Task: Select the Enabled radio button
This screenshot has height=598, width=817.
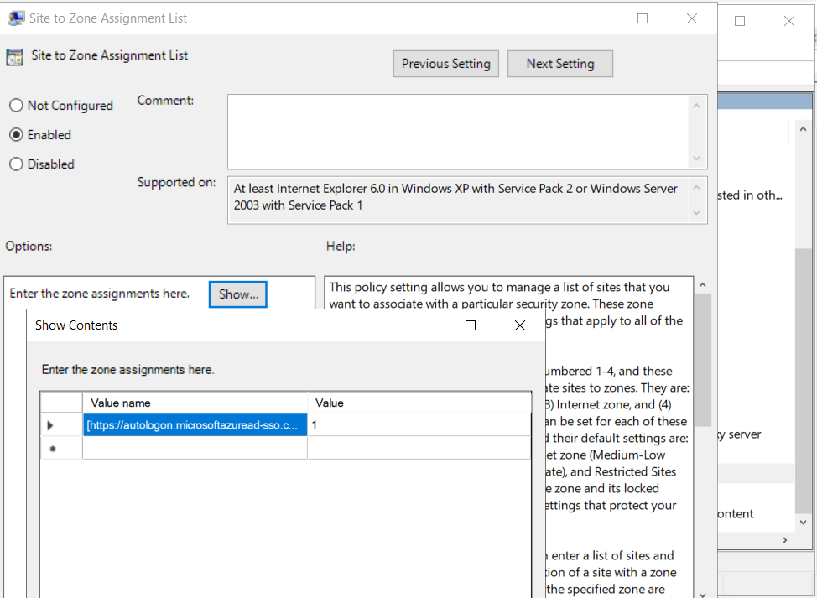Action: [16, 134]
